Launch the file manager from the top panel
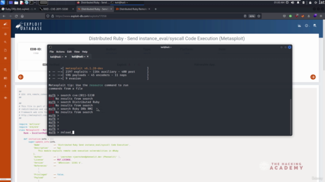Viewport: 325px width, 182px height. [x=16, y=3]
